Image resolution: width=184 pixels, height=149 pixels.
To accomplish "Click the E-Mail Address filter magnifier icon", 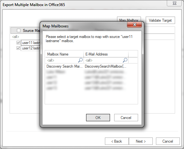I will click(x=125, y=60).
